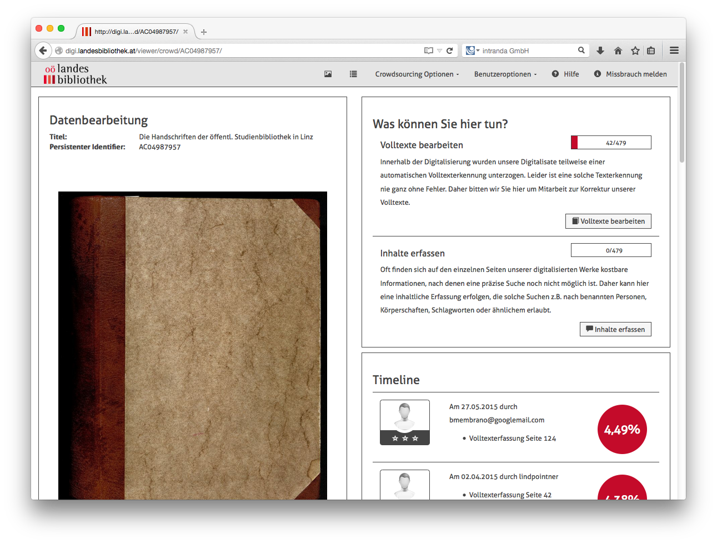
Task: Click title 'Die Handschriften der öffentl. Studienbibliothek in Linz'
Action: (226, 137)
